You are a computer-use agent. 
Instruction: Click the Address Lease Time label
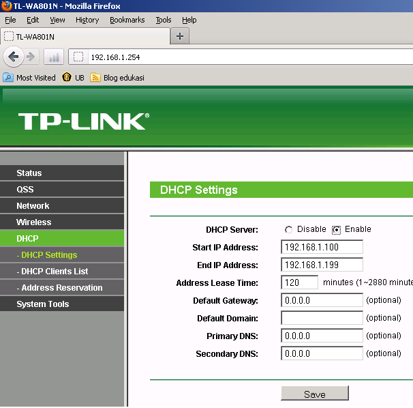click(x=217, y=283)
